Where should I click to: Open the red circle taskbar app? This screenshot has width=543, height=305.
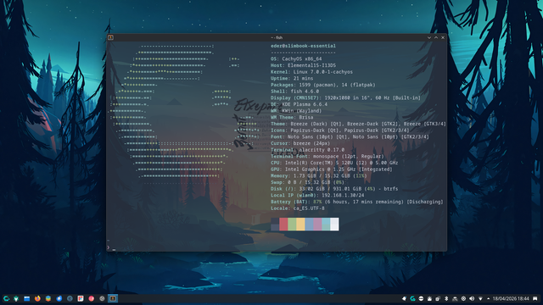[91, 298]
